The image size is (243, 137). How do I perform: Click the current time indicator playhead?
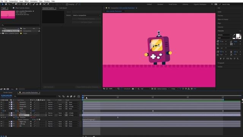coord(83,97)
